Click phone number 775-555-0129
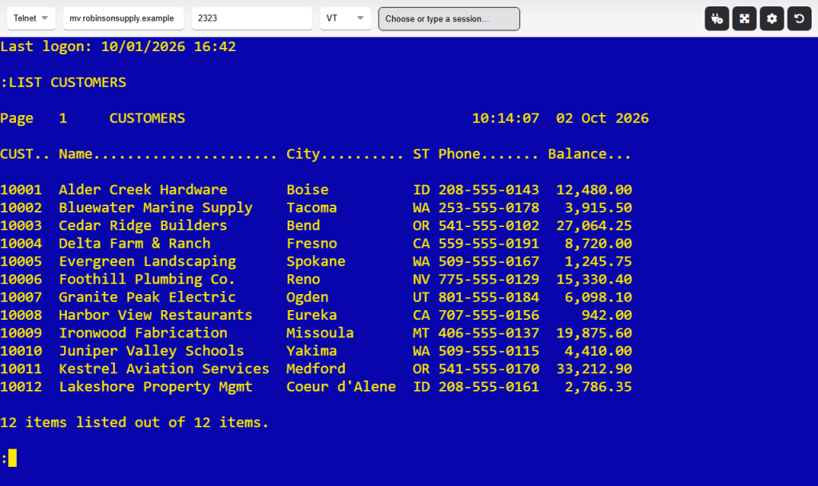 click(489, 279)
